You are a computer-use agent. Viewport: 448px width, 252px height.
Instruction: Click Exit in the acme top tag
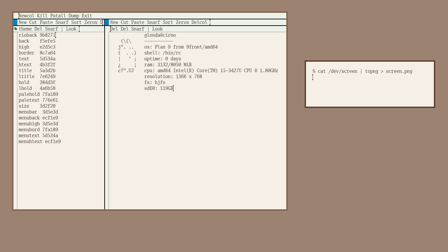pos(87,16)
